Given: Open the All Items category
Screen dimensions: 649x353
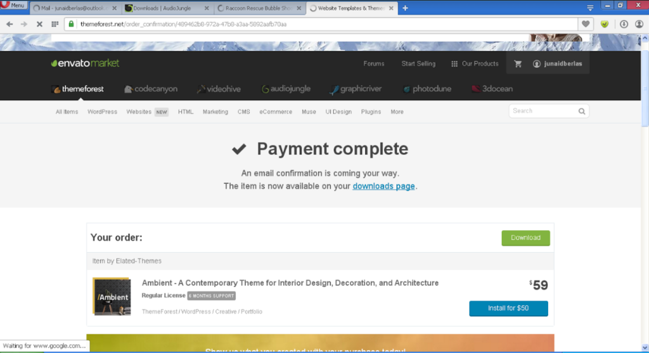Looking at the screenshot, I should coord(67,112).
